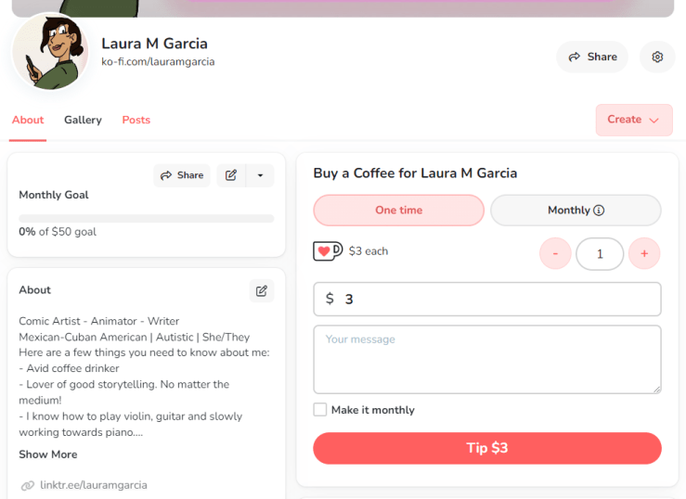Image resolution: width=686 pixels, height=499 pixels.
Task: Enable the Make it monthly checkbox
Action: pyautogui.click(x=320, y=410)
